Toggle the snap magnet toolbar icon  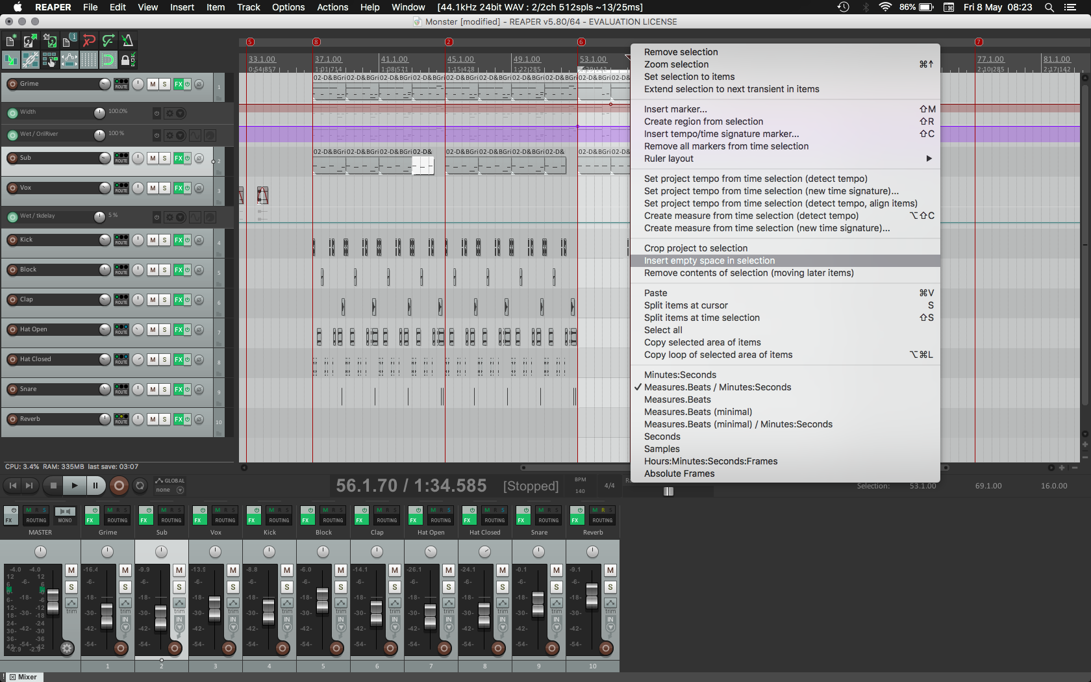click(x=108, y=60)
